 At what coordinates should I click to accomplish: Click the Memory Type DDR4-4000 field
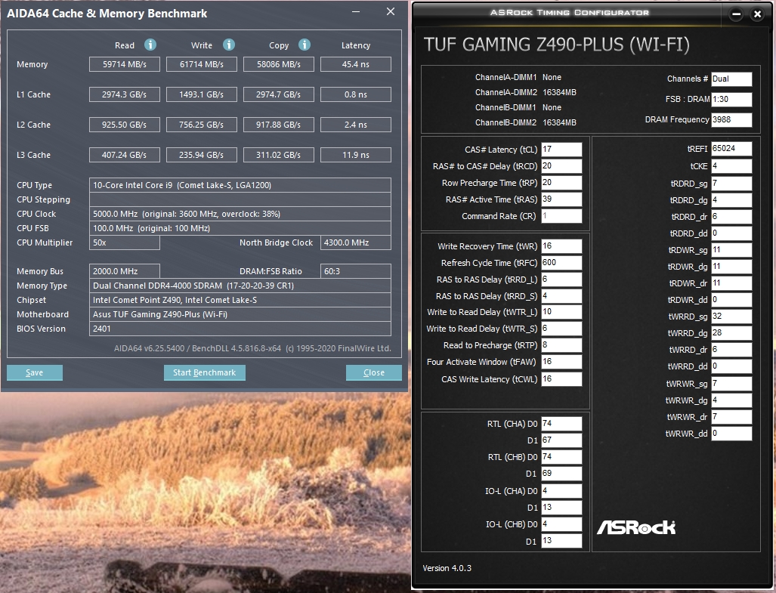pos(240,286)
